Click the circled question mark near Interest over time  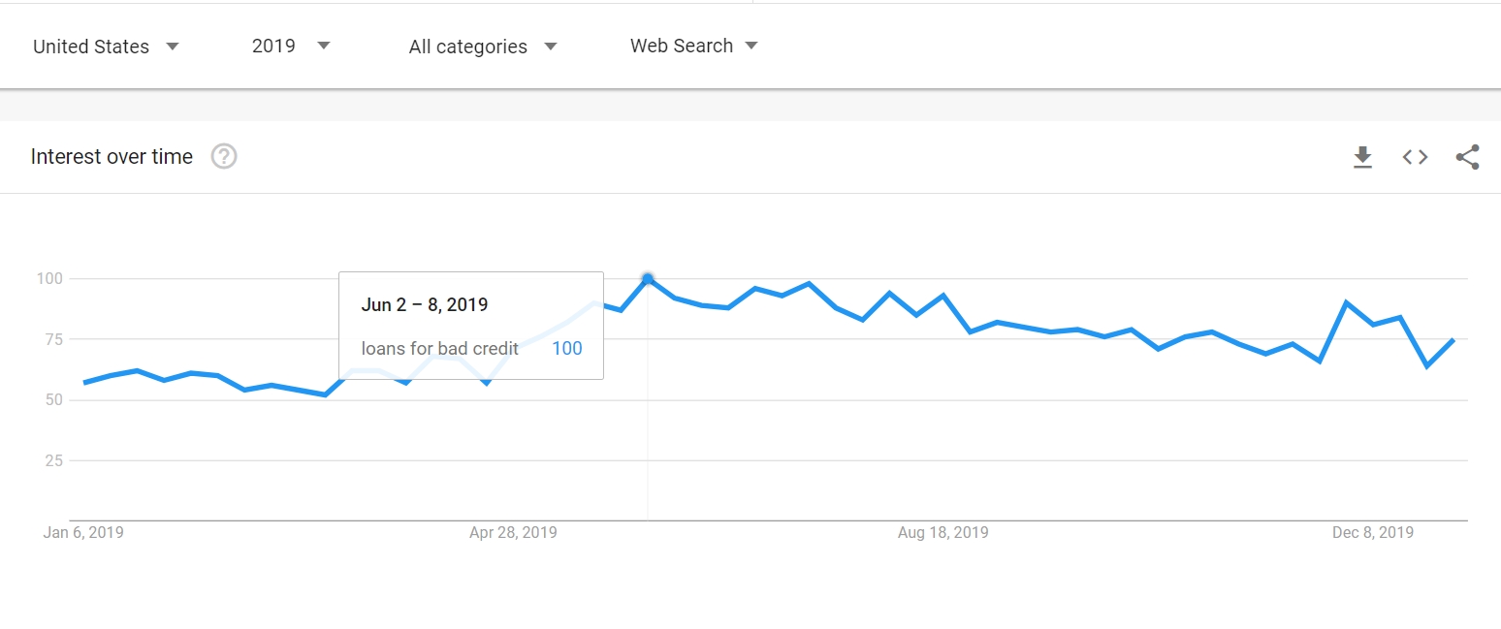click(x=224, y=156)
